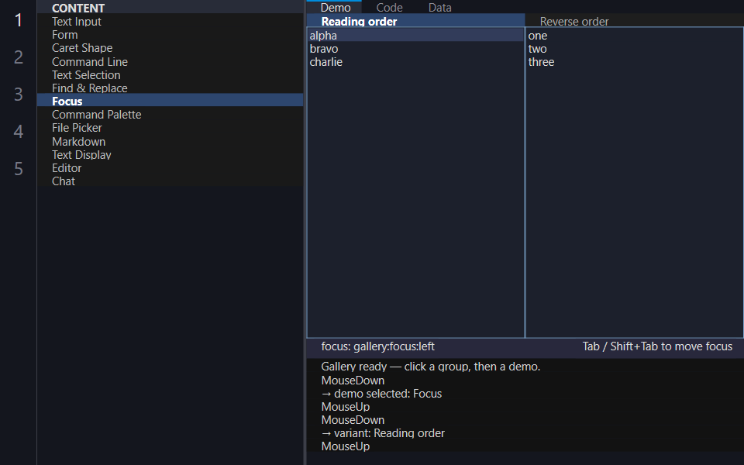Click the 'variant: Reading order' log line
This screenshot has width=744, height=465.
point(383,432)
